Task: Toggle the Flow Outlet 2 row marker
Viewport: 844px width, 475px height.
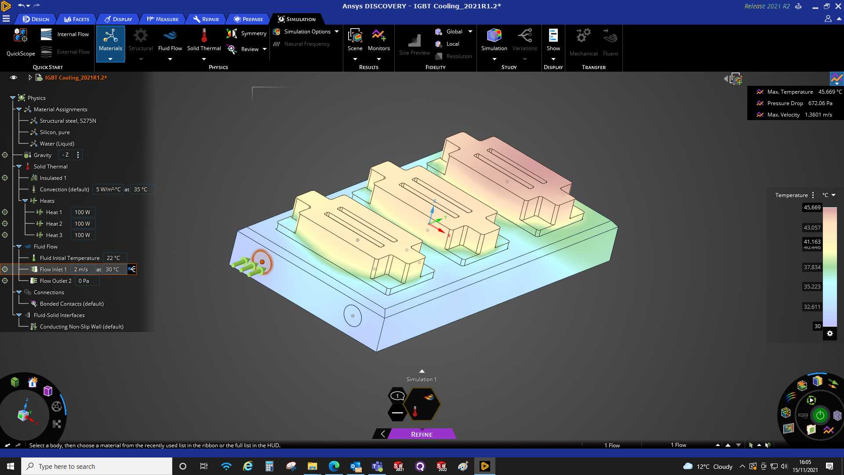Action: 5,281
